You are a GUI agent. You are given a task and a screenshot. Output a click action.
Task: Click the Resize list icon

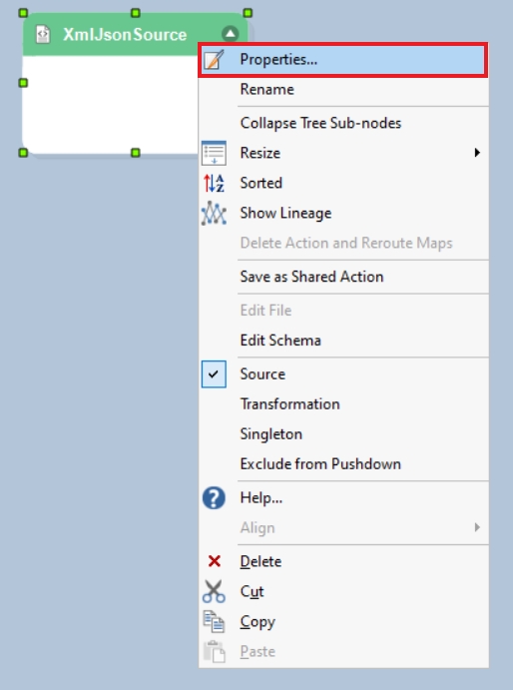[x=215, y=153]
